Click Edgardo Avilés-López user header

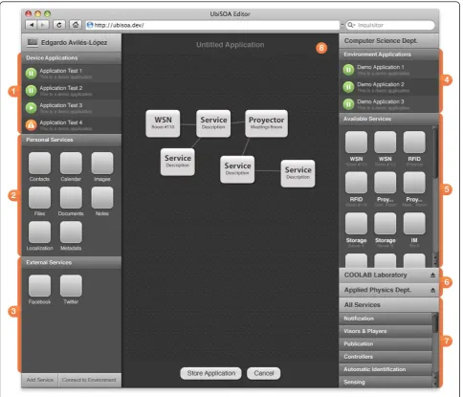(71, 43)
